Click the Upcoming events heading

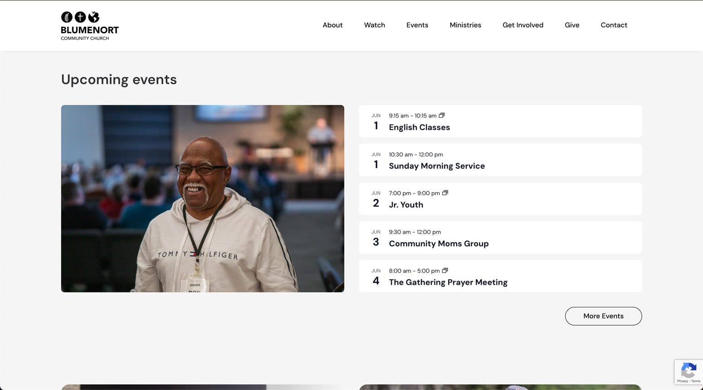(x=119, y=80)
